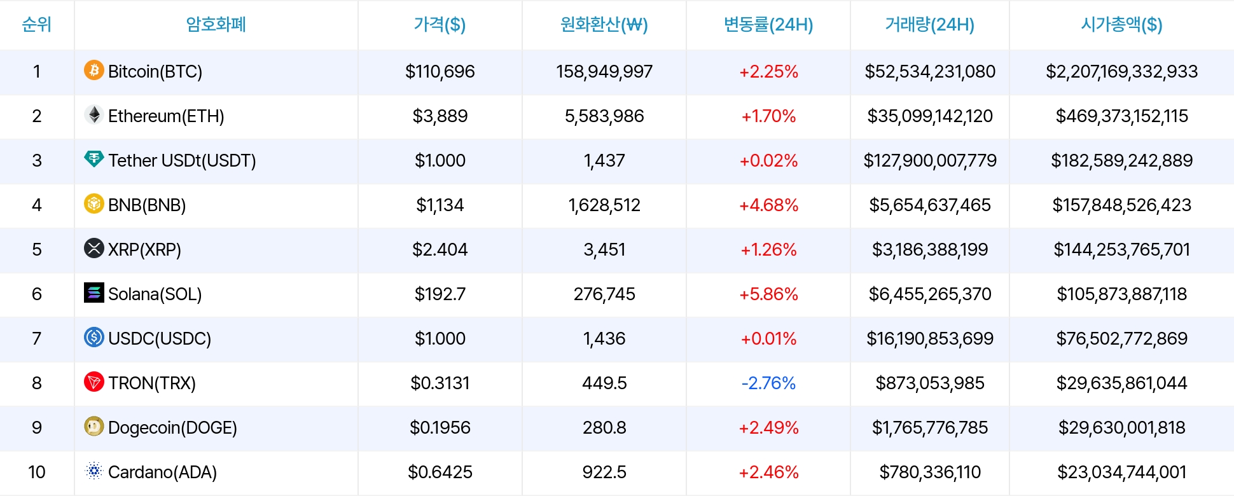The height and width of the screenshot is (496, 1234).
Task: Sort by the 가격($) column header
Action: tap(440, 25)
